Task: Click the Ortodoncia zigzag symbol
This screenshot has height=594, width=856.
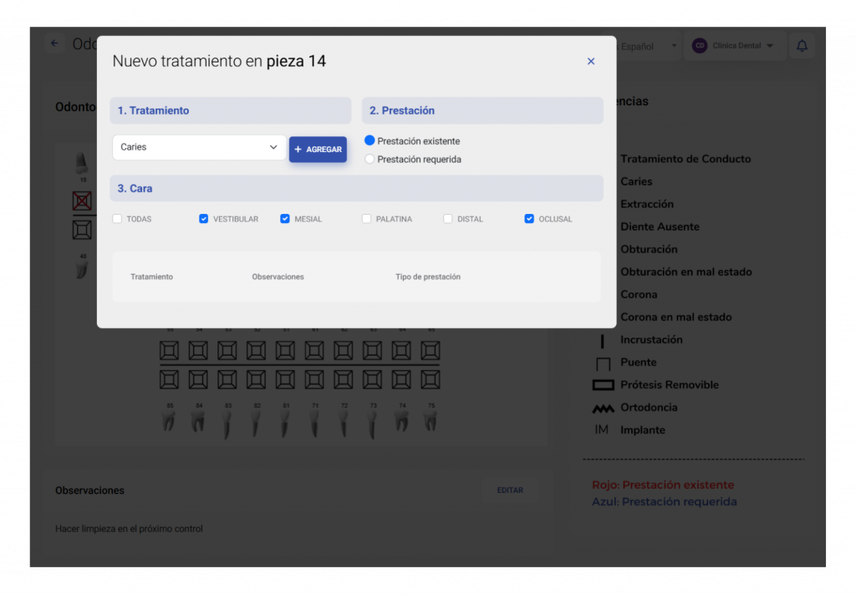Action: coord(604,408)
